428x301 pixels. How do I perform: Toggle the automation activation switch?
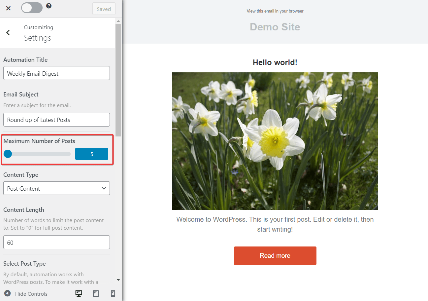32,7
